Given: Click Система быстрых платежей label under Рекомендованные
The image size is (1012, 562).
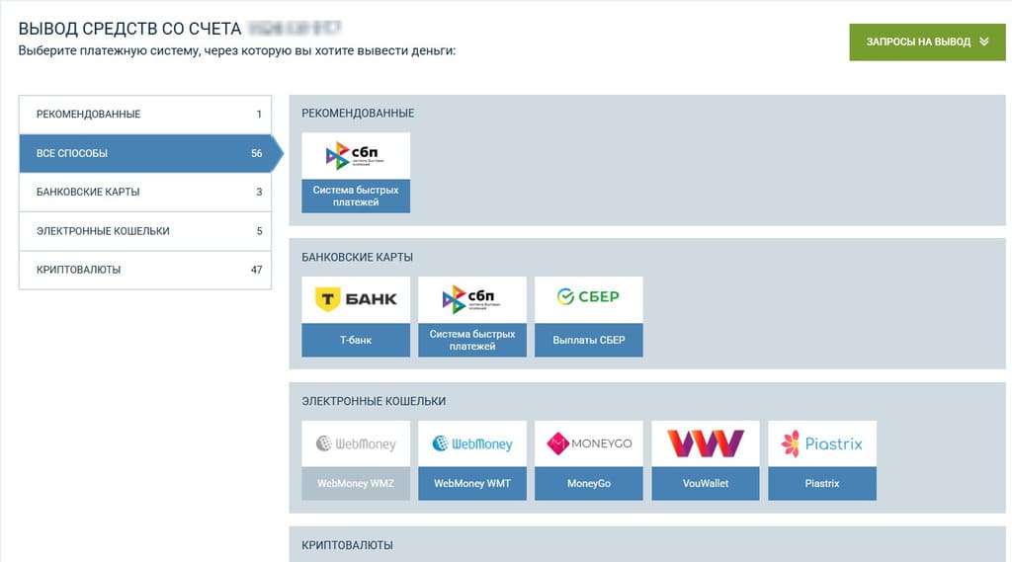Looking at the screenshot, I should pos(356,196).
